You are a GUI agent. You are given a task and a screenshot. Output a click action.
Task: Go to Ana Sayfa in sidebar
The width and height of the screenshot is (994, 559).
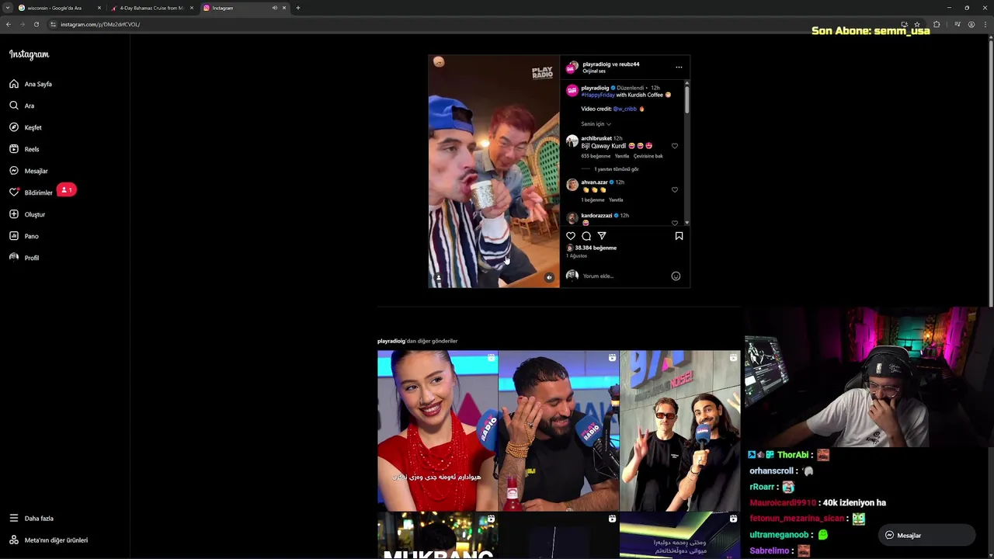(x=31, y=84)
